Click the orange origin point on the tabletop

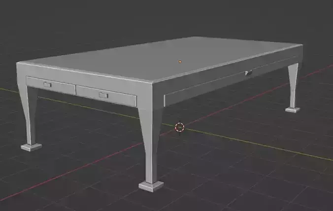pyautogui.click(x=180, y=62)
